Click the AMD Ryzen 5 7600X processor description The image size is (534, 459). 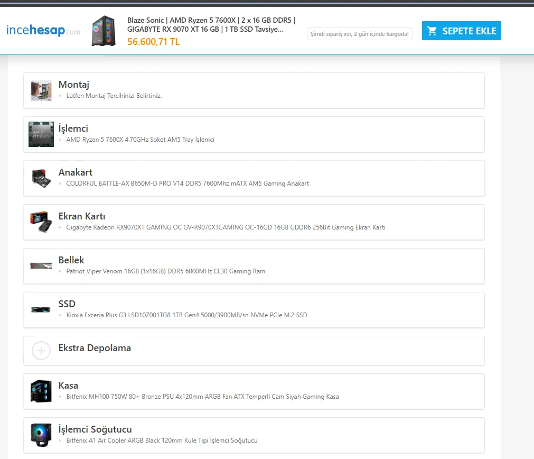tap(140, 140)
